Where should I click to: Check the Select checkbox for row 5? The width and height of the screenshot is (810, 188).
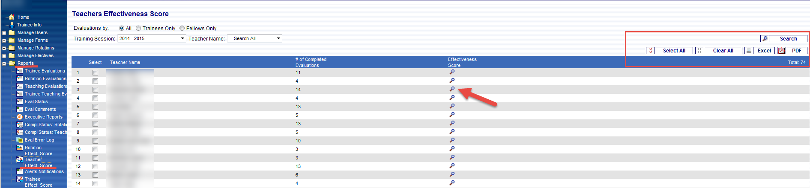[95, 107]
